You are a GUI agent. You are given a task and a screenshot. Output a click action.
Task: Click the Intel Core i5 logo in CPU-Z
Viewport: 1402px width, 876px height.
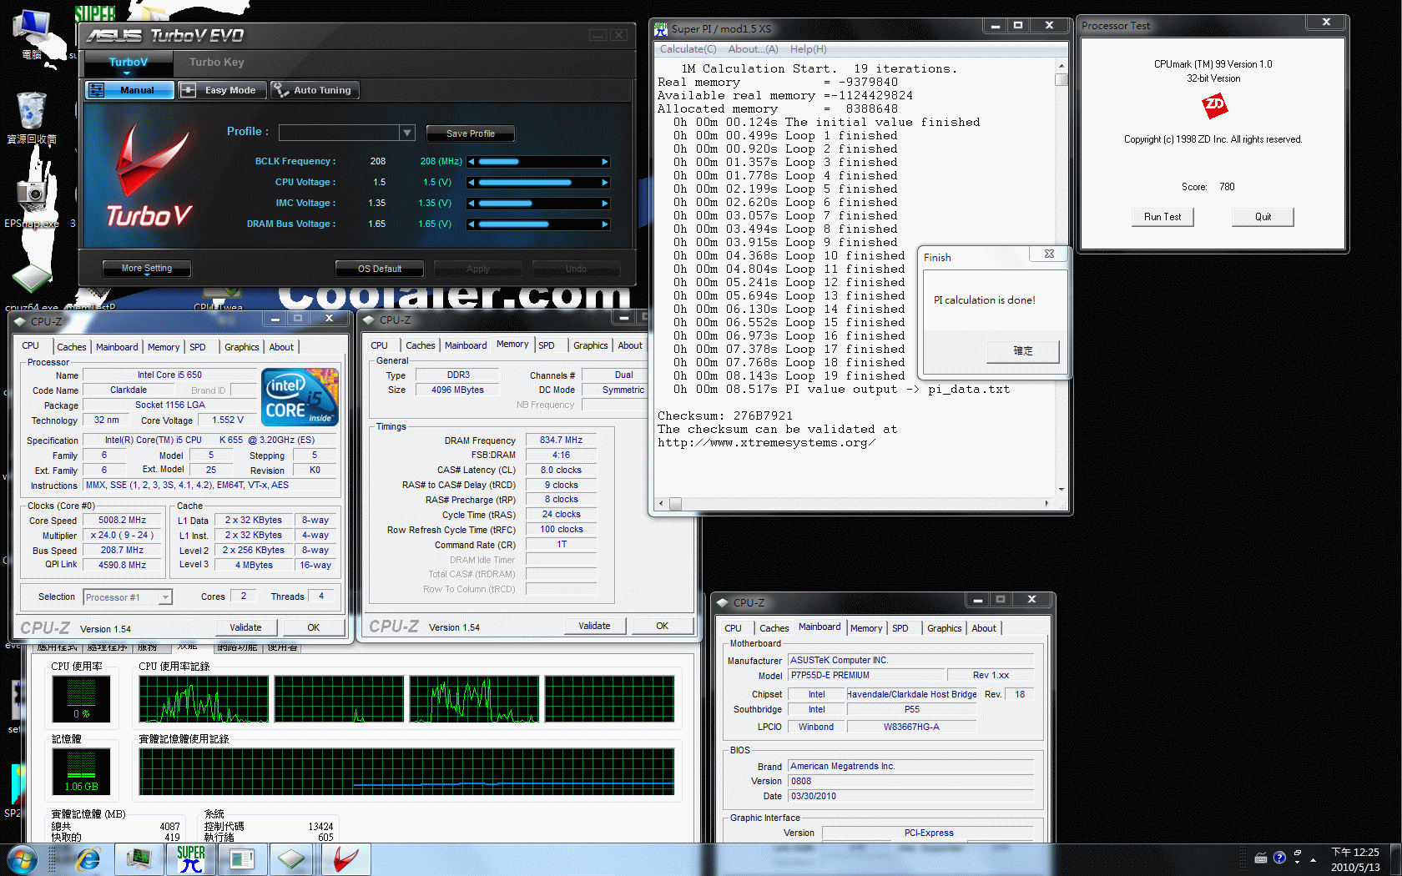[x=300, y=396]
